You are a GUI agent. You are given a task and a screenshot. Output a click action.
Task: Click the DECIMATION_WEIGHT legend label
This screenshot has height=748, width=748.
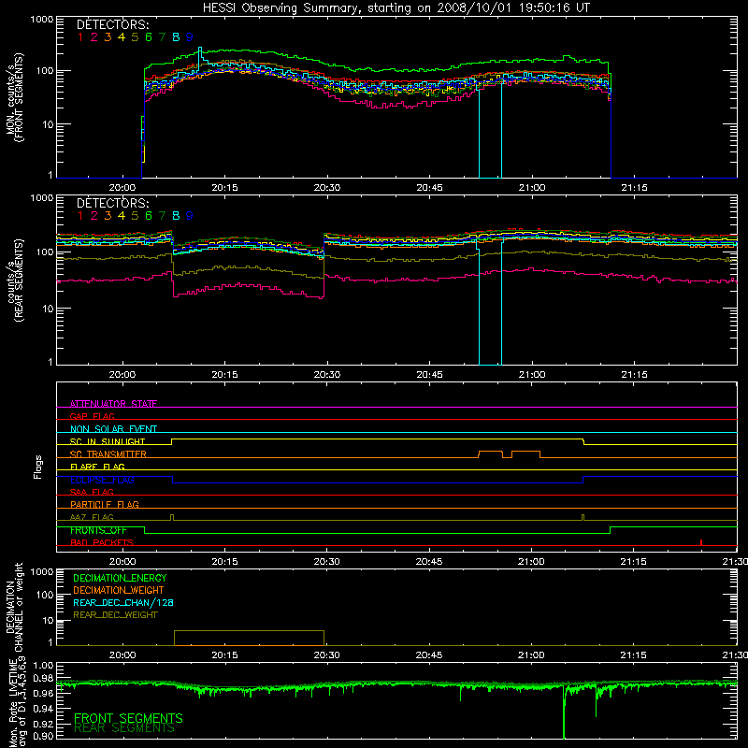[x=119, y=590]
